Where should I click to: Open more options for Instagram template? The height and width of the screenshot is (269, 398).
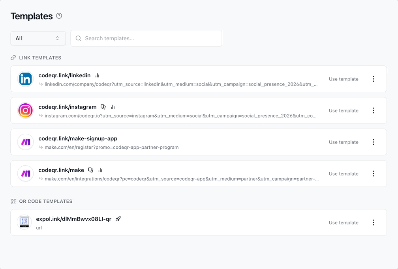(374, 110)
